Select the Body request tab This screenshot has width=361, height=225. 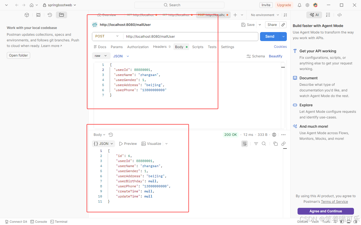(x=181, y=47)
